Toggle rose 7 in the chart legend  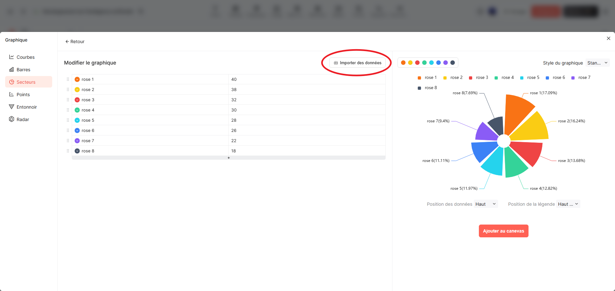pos(581,78)
